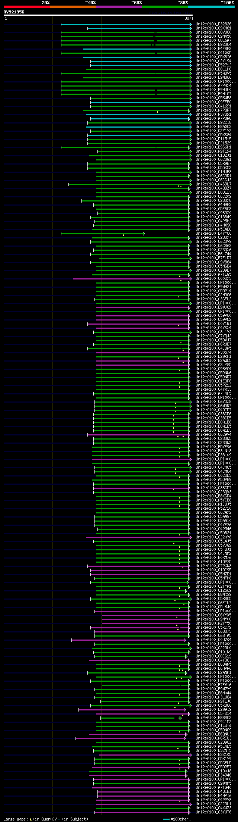Click the white query sequence bar
This screenshot has width=238, height=822.
(x=98, y=15)
